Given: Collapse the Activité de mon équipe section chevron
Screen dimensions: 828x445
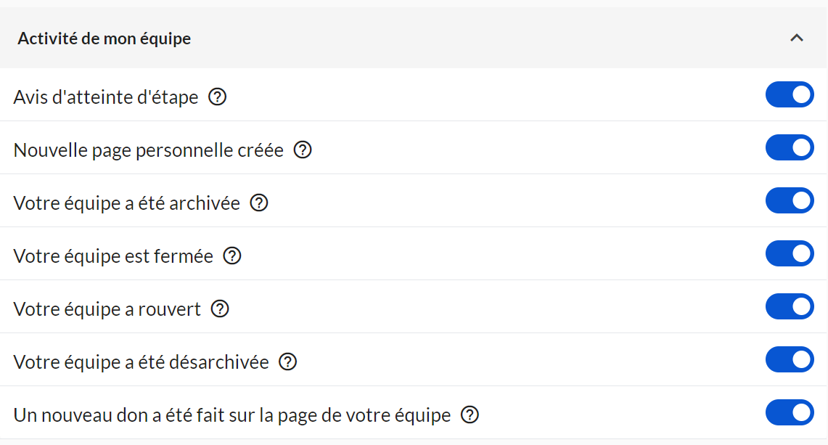Looking at the screenshot, I should pos(797,38).
